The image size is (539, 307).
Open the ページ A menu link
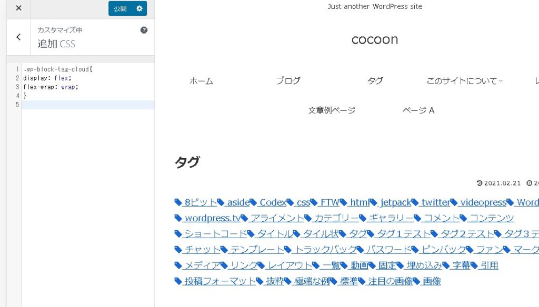[x=418, y=110]
